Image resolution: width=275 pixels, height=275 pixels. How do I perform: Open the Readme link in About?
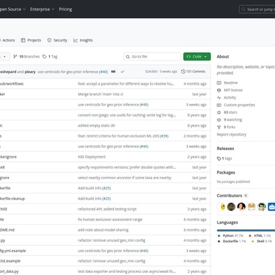231,83
